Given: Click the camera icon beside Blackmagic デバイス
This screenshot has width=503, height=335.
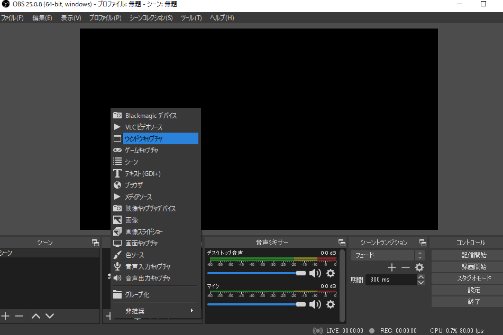Looking at the screenshot, I should (x=117, y=115).
